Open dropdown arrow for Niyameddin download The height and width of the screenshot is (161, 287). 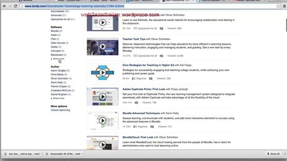(x=83, y=154)
